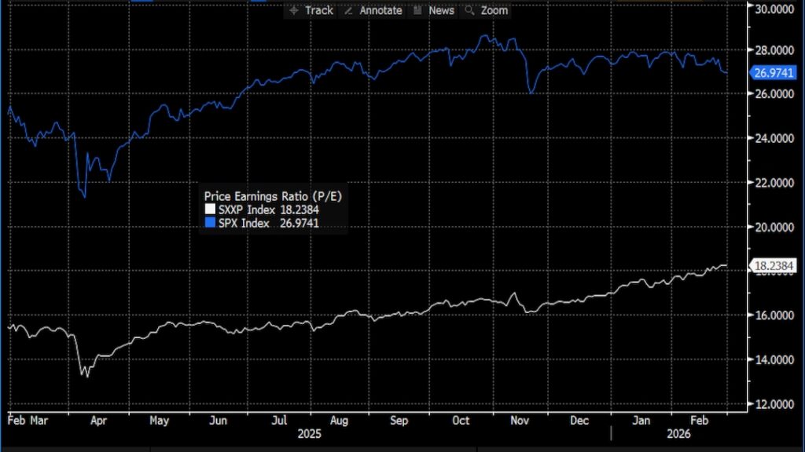The image size is (805, 452).
Task: Click the white 18.2384 last-value tag
Action: click(773, 265)
